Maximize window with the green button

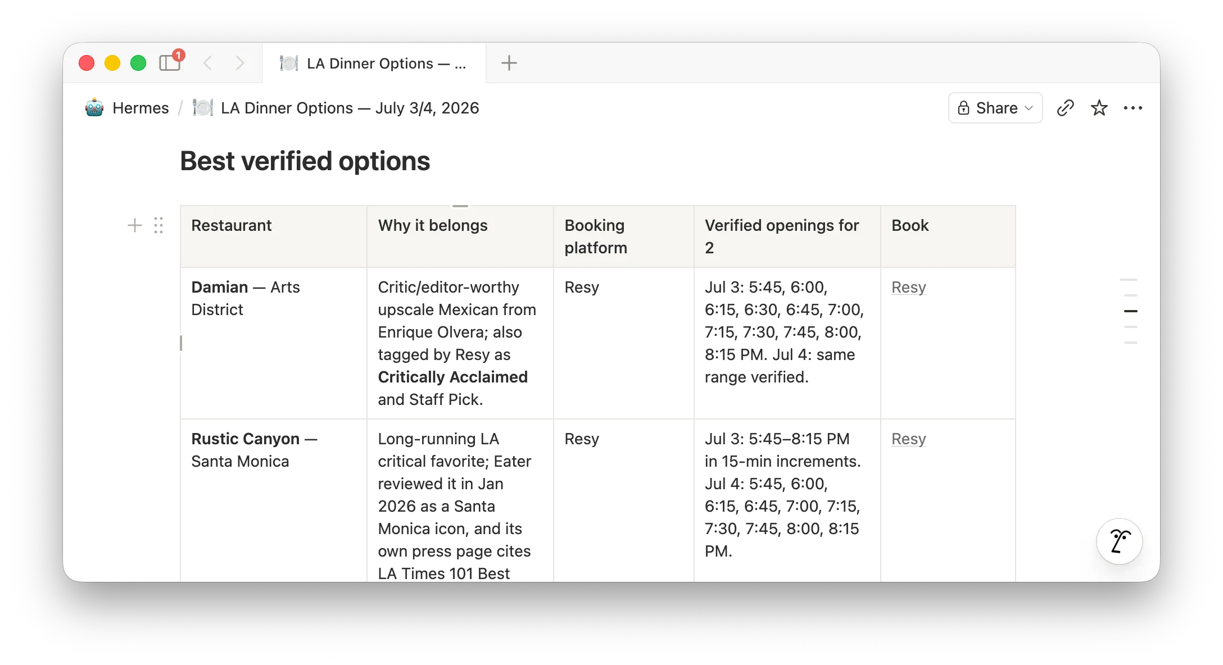[x=138, y=63]
